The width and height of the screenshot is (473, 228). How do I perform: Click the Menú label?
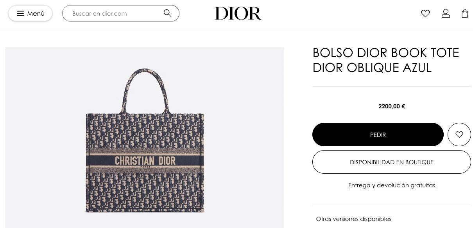(36, 13)
